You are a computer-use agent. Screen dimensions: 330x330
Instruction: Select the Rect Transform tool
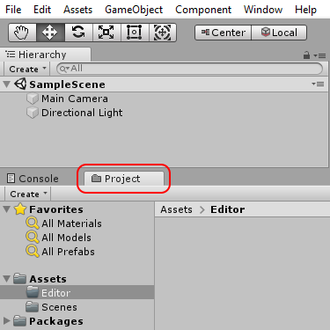135,33
